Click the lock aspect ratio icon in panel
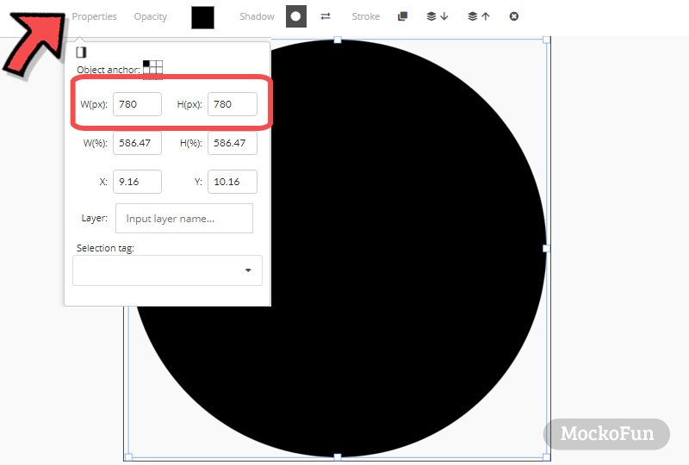The width and height of the screenshot is (689, 465). click(81, 53)
